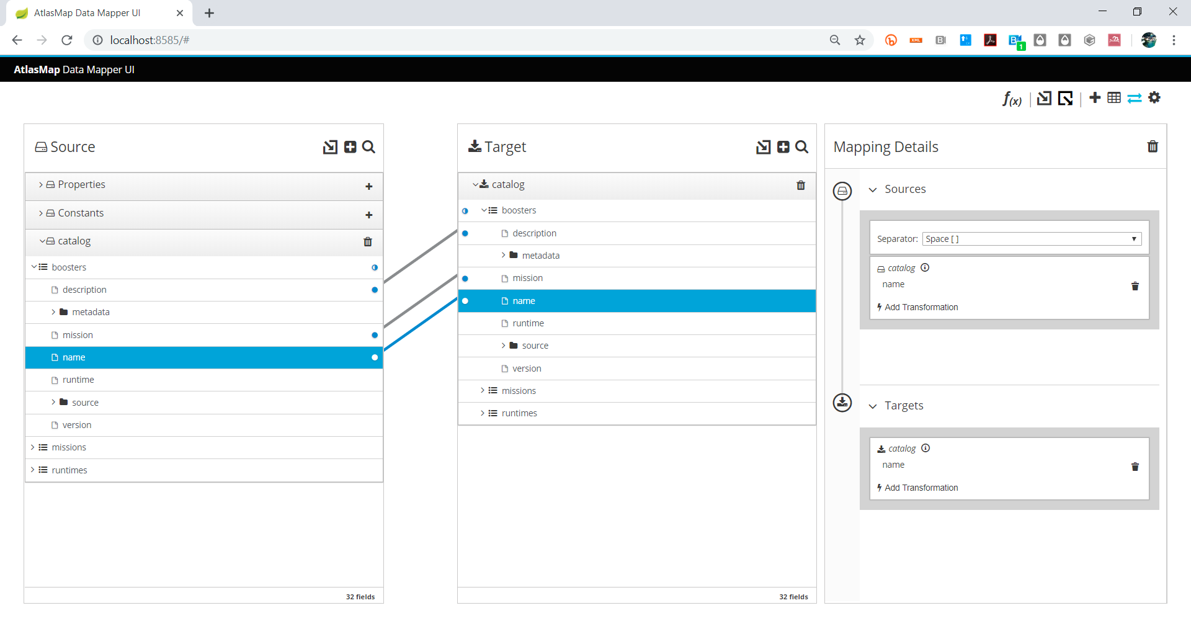Click the mapped-field indicator dot beside name

tap(375, 357)
